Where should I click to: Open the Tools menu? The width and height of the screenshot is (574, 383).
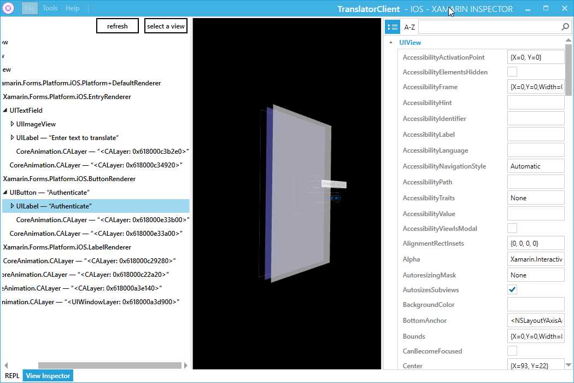(x=50, y=8)
